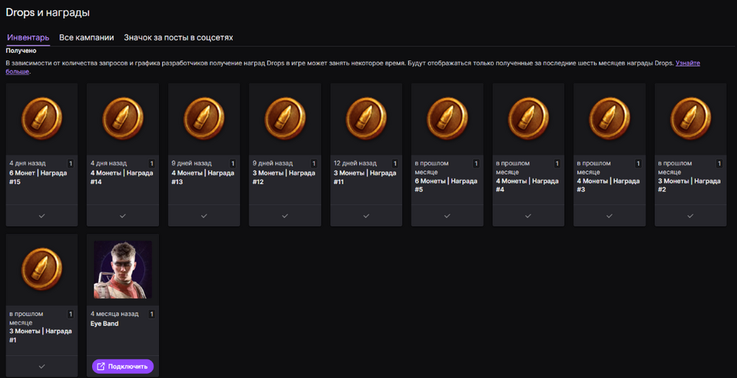
Task: Click the checkmark under Награда #5
Action: coord(447,216)
